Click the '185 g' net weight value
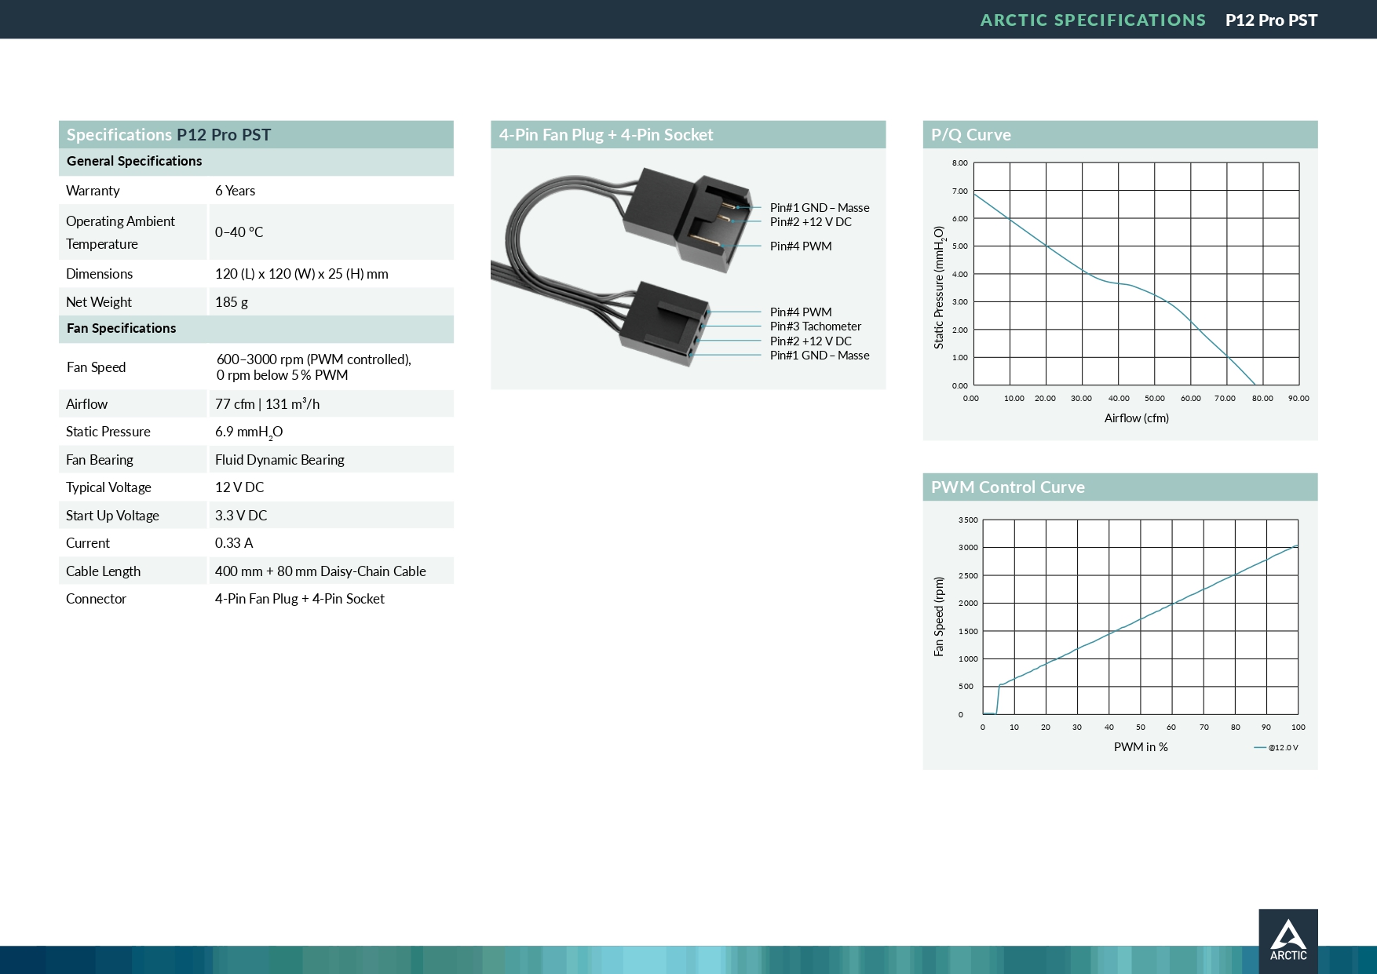The width and height of the screenshot is (1377, 974). [x=232, y=302]
